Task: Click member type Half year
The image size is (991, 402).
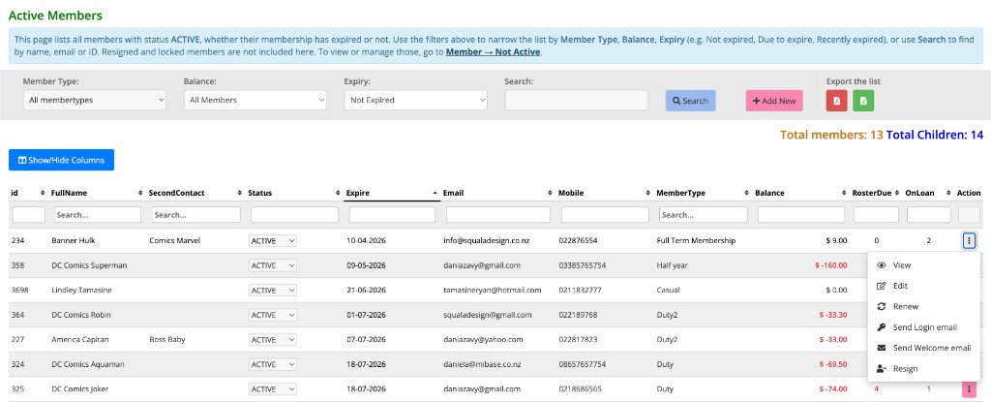Action: 672,265
